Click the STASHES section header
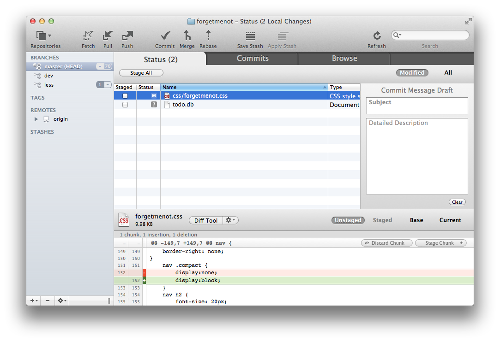 (x=42, y=132)
